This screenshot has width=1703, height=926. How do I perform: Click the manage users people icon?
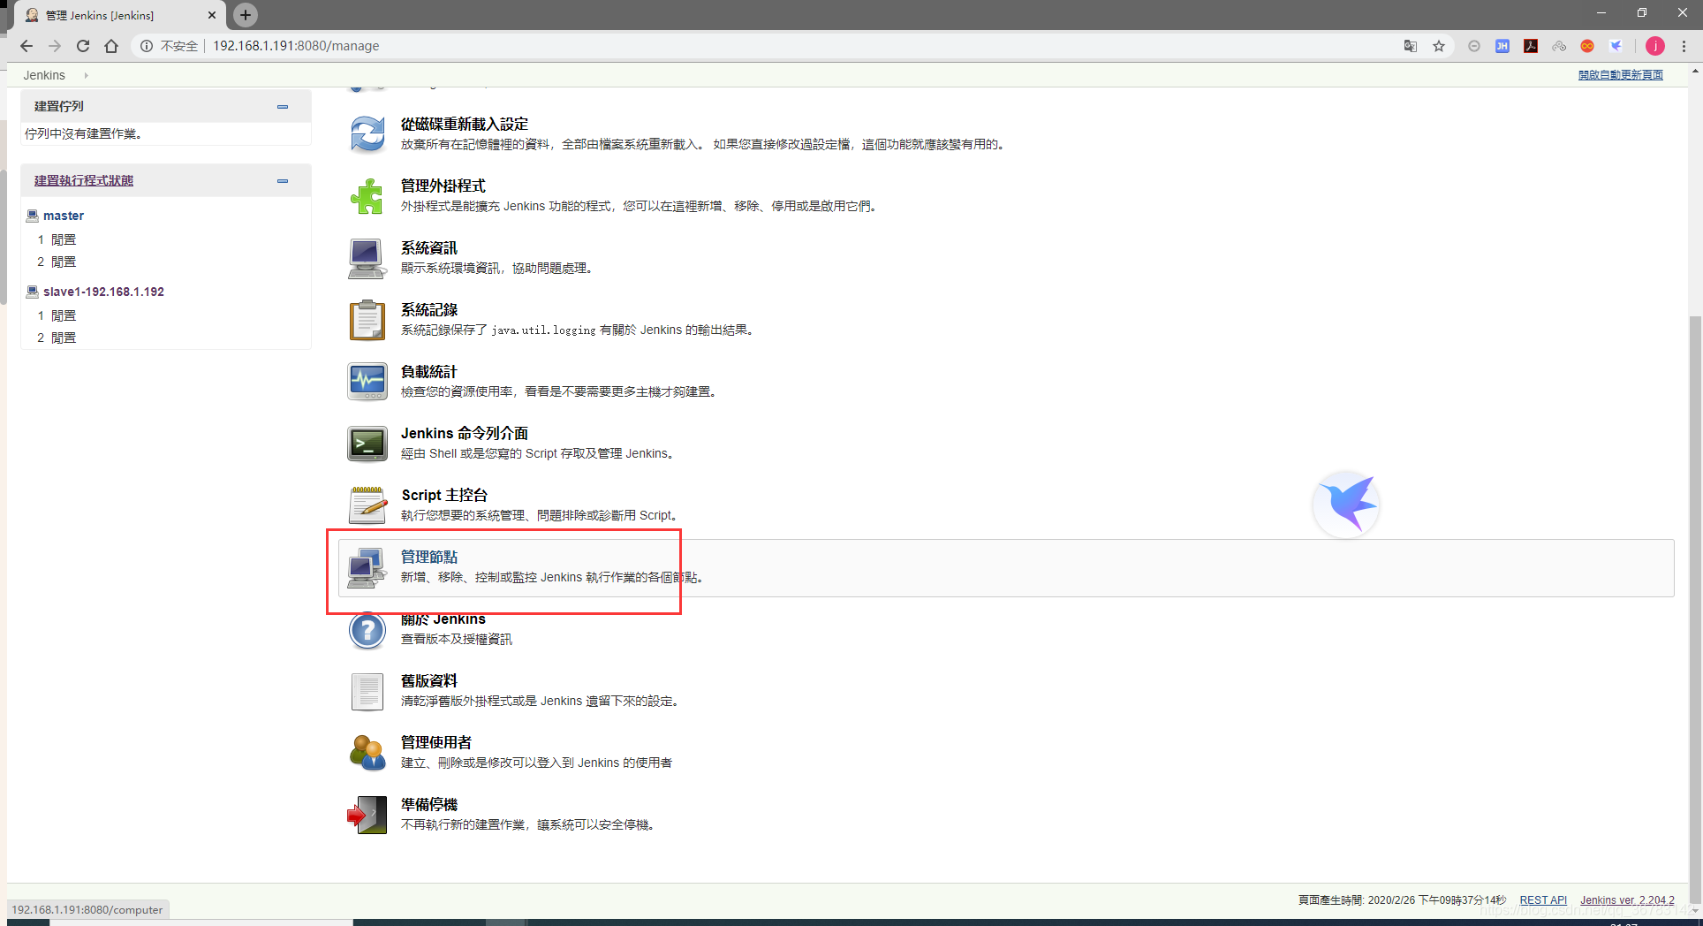pyautogui.click(x=367, y=753)
